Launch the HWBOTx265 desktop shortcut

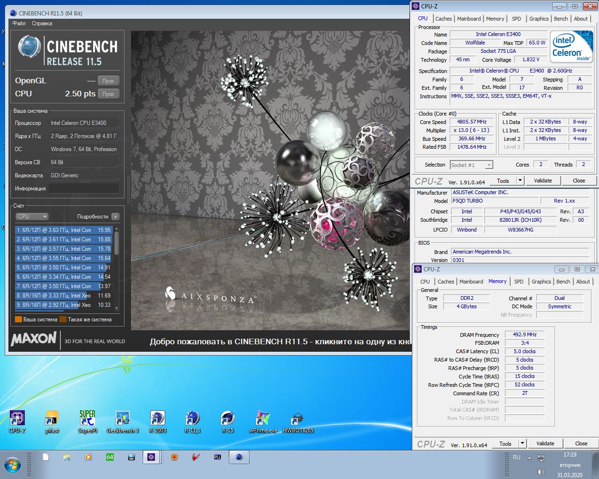[x=298, y=421]
